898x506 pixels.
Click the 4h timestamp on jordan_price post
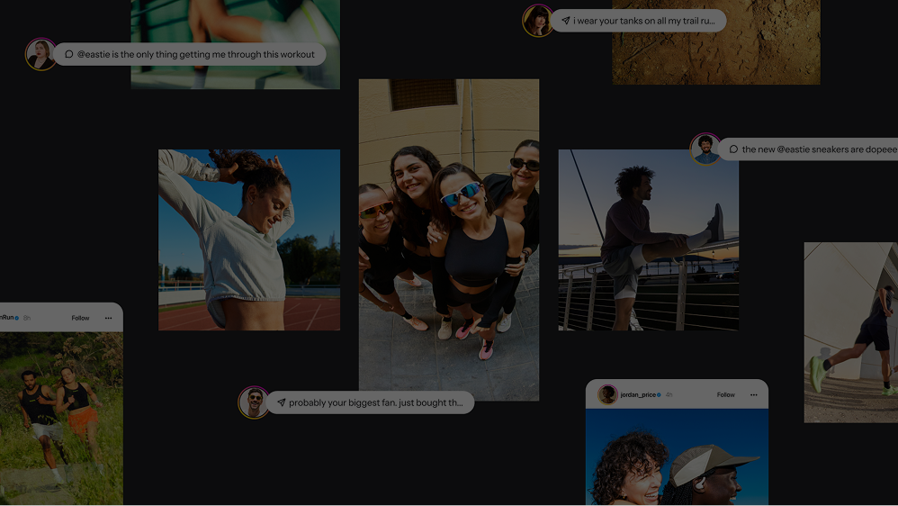pyautogui.click(x=669, y=395)
